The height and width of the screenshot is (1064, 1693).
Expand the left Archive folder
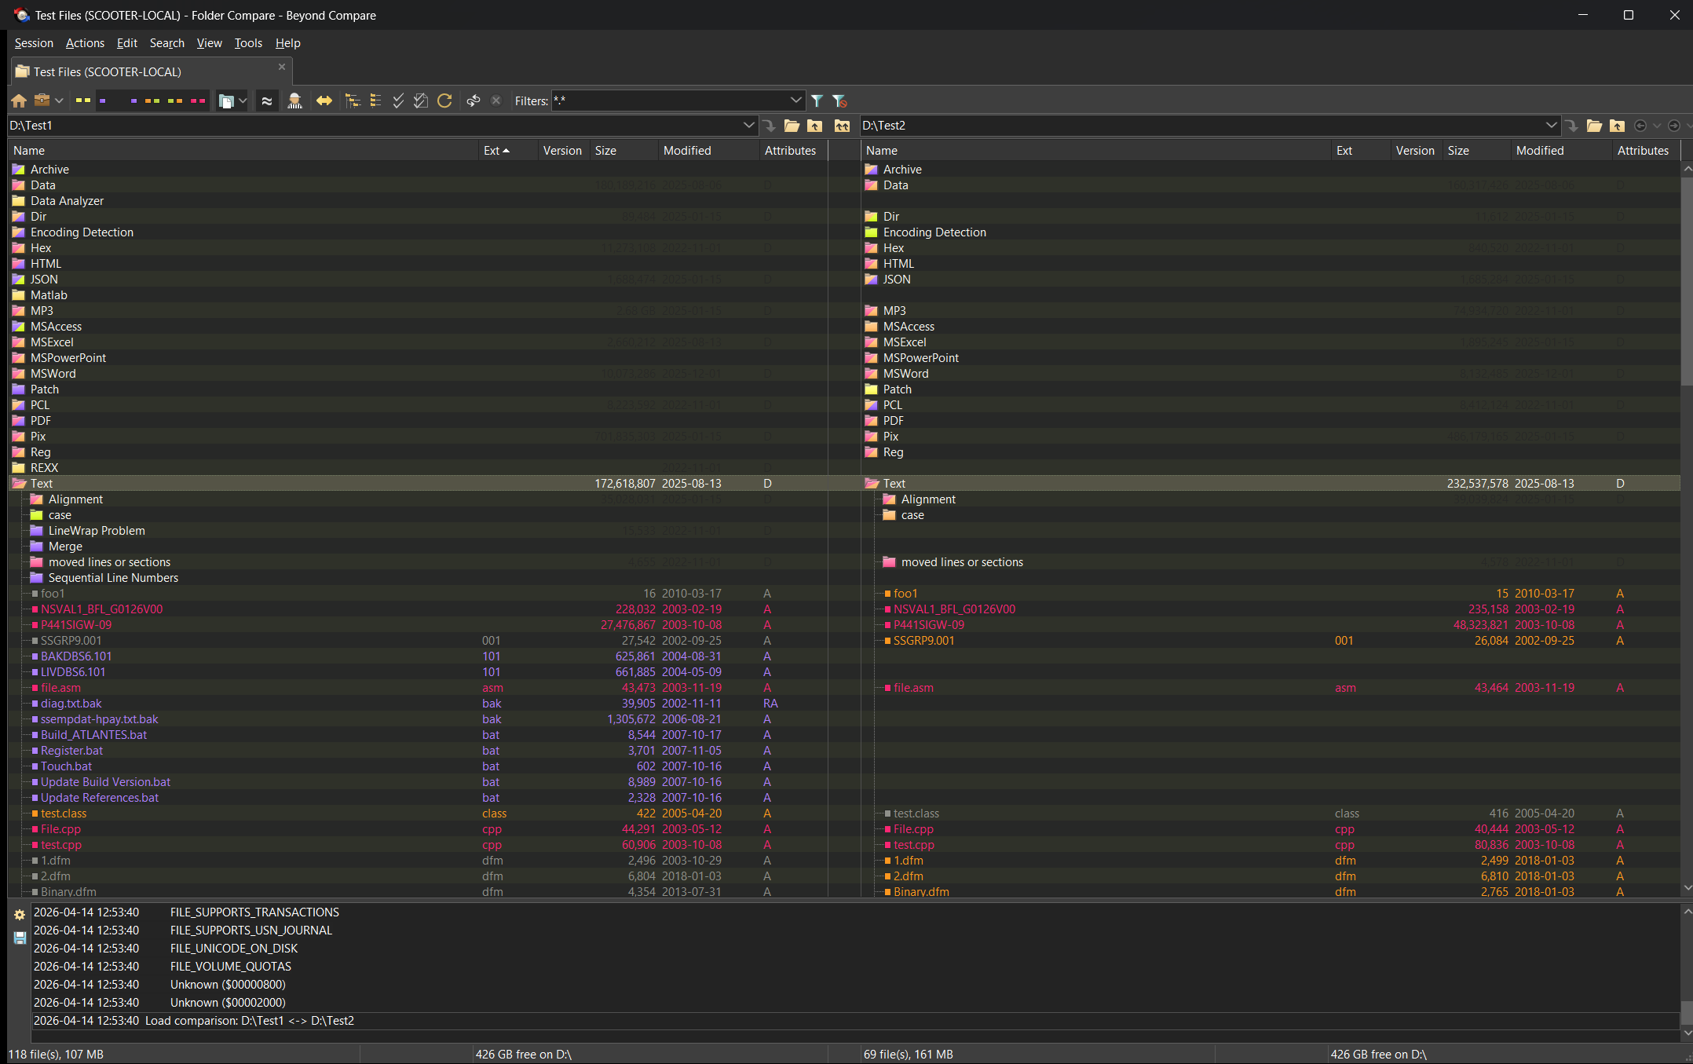coord(19,170)
